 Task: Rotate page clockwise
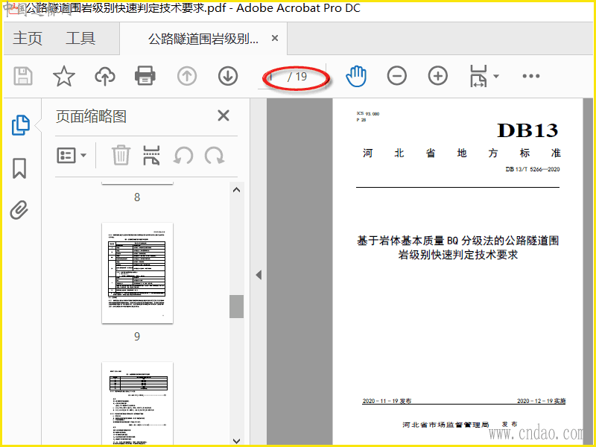pyautogui.click(x=215, y=156)
